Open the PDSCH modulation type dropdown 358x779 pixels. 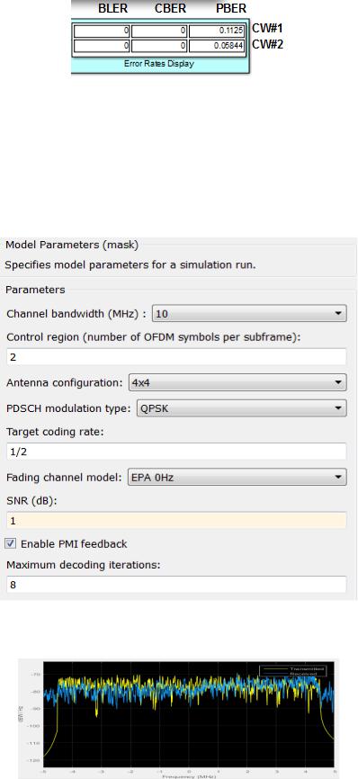[240, 408]
